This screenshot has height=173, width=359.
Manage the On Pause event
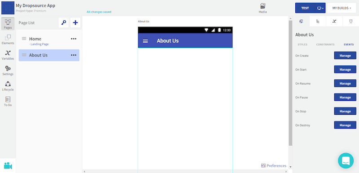click(345, 97)
